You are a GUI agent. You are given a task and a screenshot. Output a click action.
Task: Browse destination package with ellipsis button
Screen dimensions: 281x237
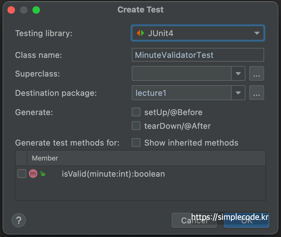tap(256, 93)
